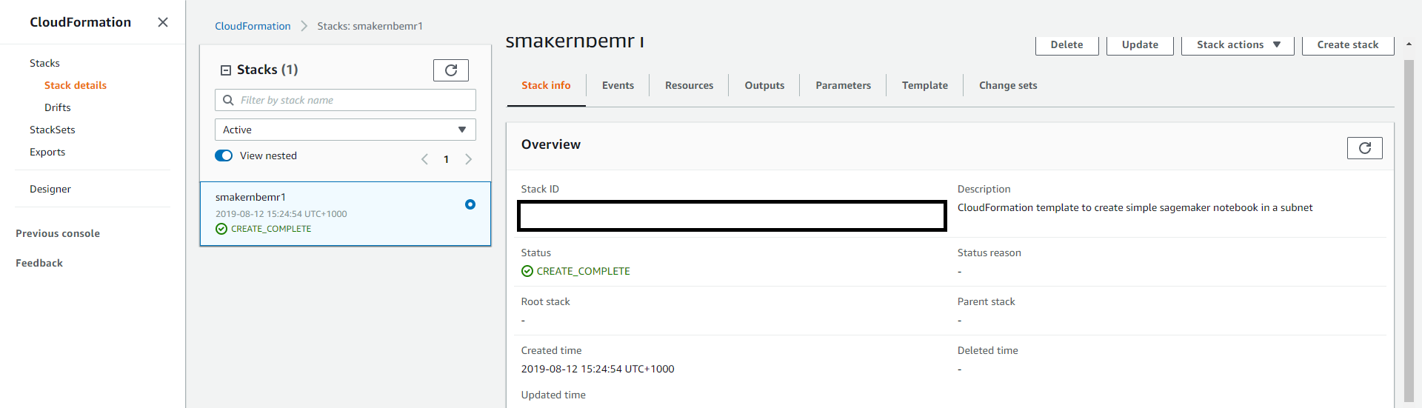Screen dimensions: 1422x408
Task: Click the CloudFormation breadcrumb link
Action: pos(253,26)
